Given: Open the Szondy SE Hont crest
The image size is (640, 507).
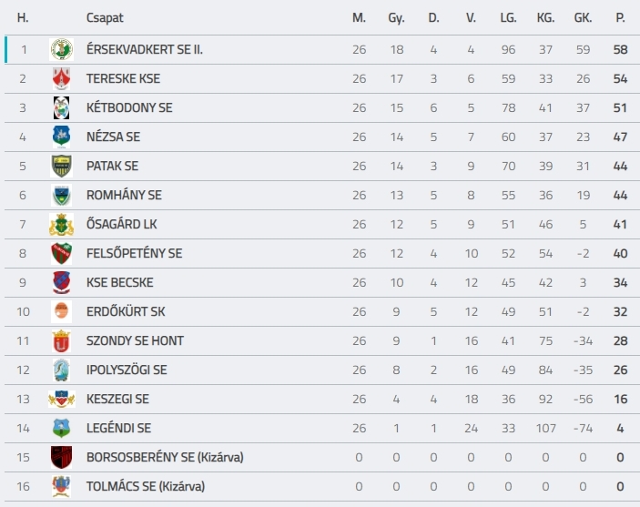Looking at the screenshot, I should click(x=61, y=340).
